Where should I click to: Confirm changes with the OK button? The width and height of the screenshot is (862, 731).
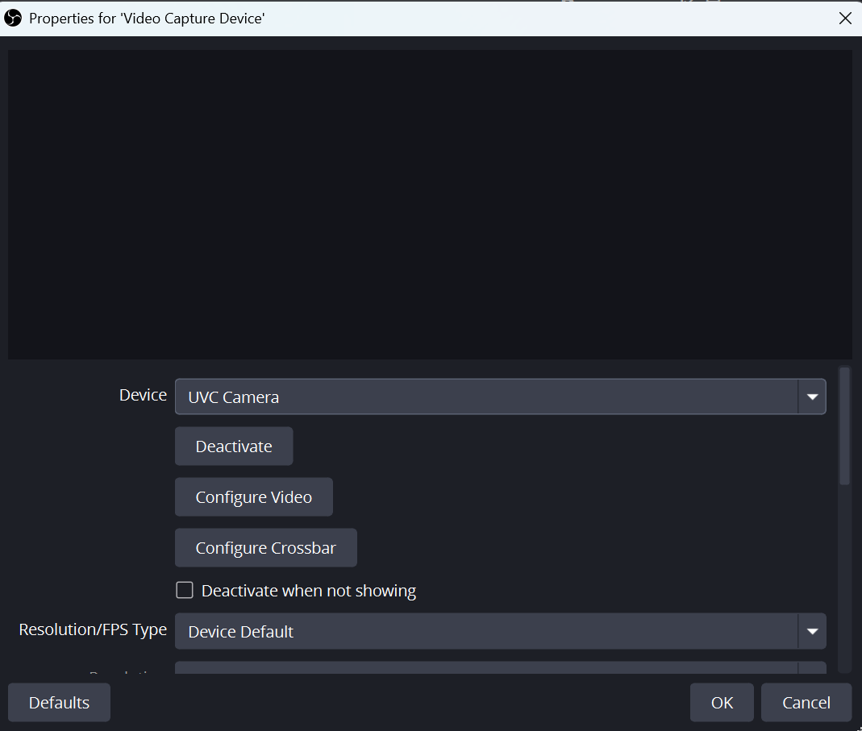[x=722, y=703]
